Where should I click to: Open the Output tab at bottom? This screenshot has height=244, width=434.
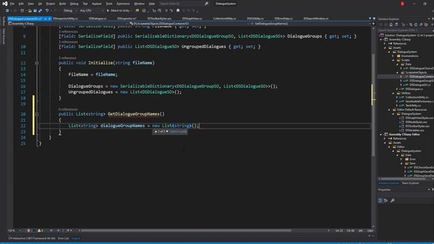click(x=75, y=238)
